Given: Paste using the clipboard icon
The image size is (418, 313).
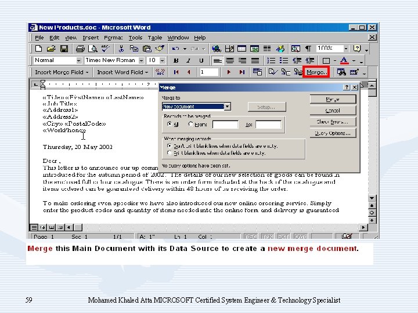Looking at the screenshot, I should (147, 49).
